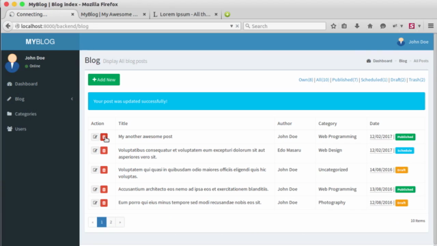This screenshot has height=246, width=437.
Task: Click the Firefox Search field
Action: (x=285, y=26)
